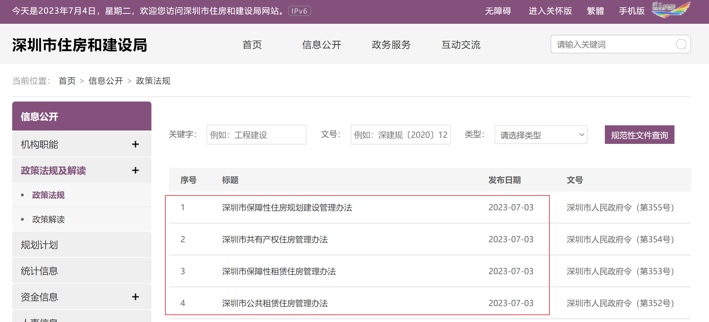Image resolution: width=709 pixels, height=322 pixels.
Task: Expand the 机构职能 plus icon
Action: click(135, 144)
